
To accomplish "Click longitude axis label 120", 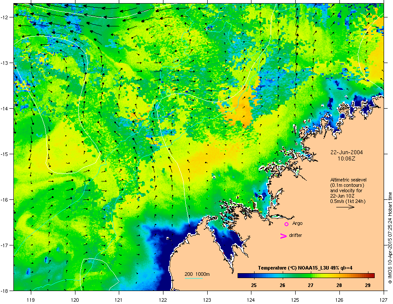I will [x=75, y=300].
